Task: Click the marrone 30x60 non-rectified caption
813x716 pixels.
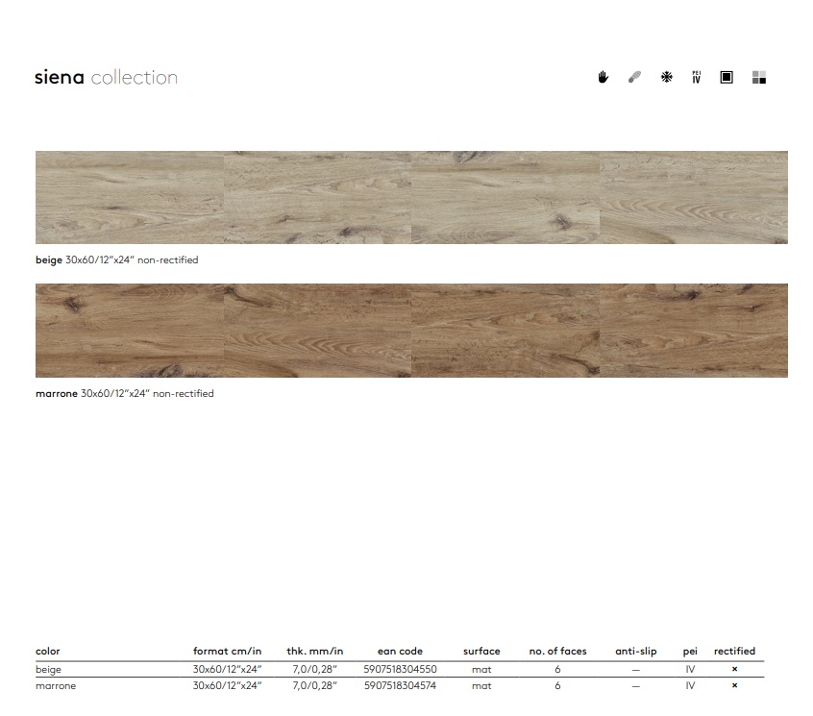Action: 124,394
